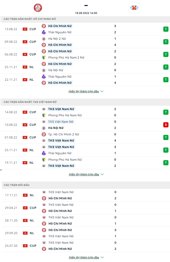This screenshot has width=170, height=262.
Task: Open the Hà Nội Nữ team name on 10.08.22
Action: click(x=56, y=128)
